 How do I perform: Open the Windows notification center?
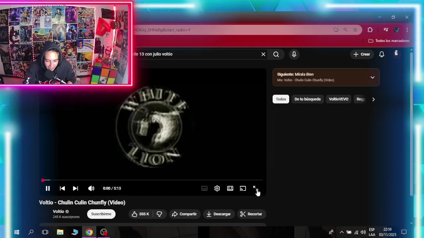tap(404, 232)
